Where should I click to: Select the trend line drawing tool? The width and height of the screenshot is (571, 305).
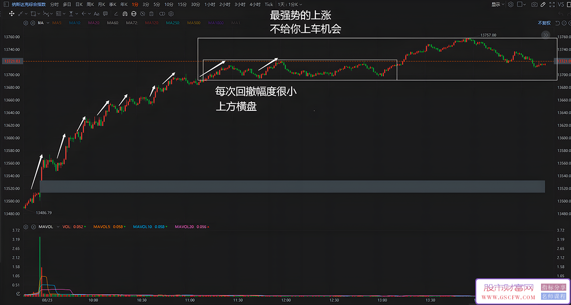20,14
